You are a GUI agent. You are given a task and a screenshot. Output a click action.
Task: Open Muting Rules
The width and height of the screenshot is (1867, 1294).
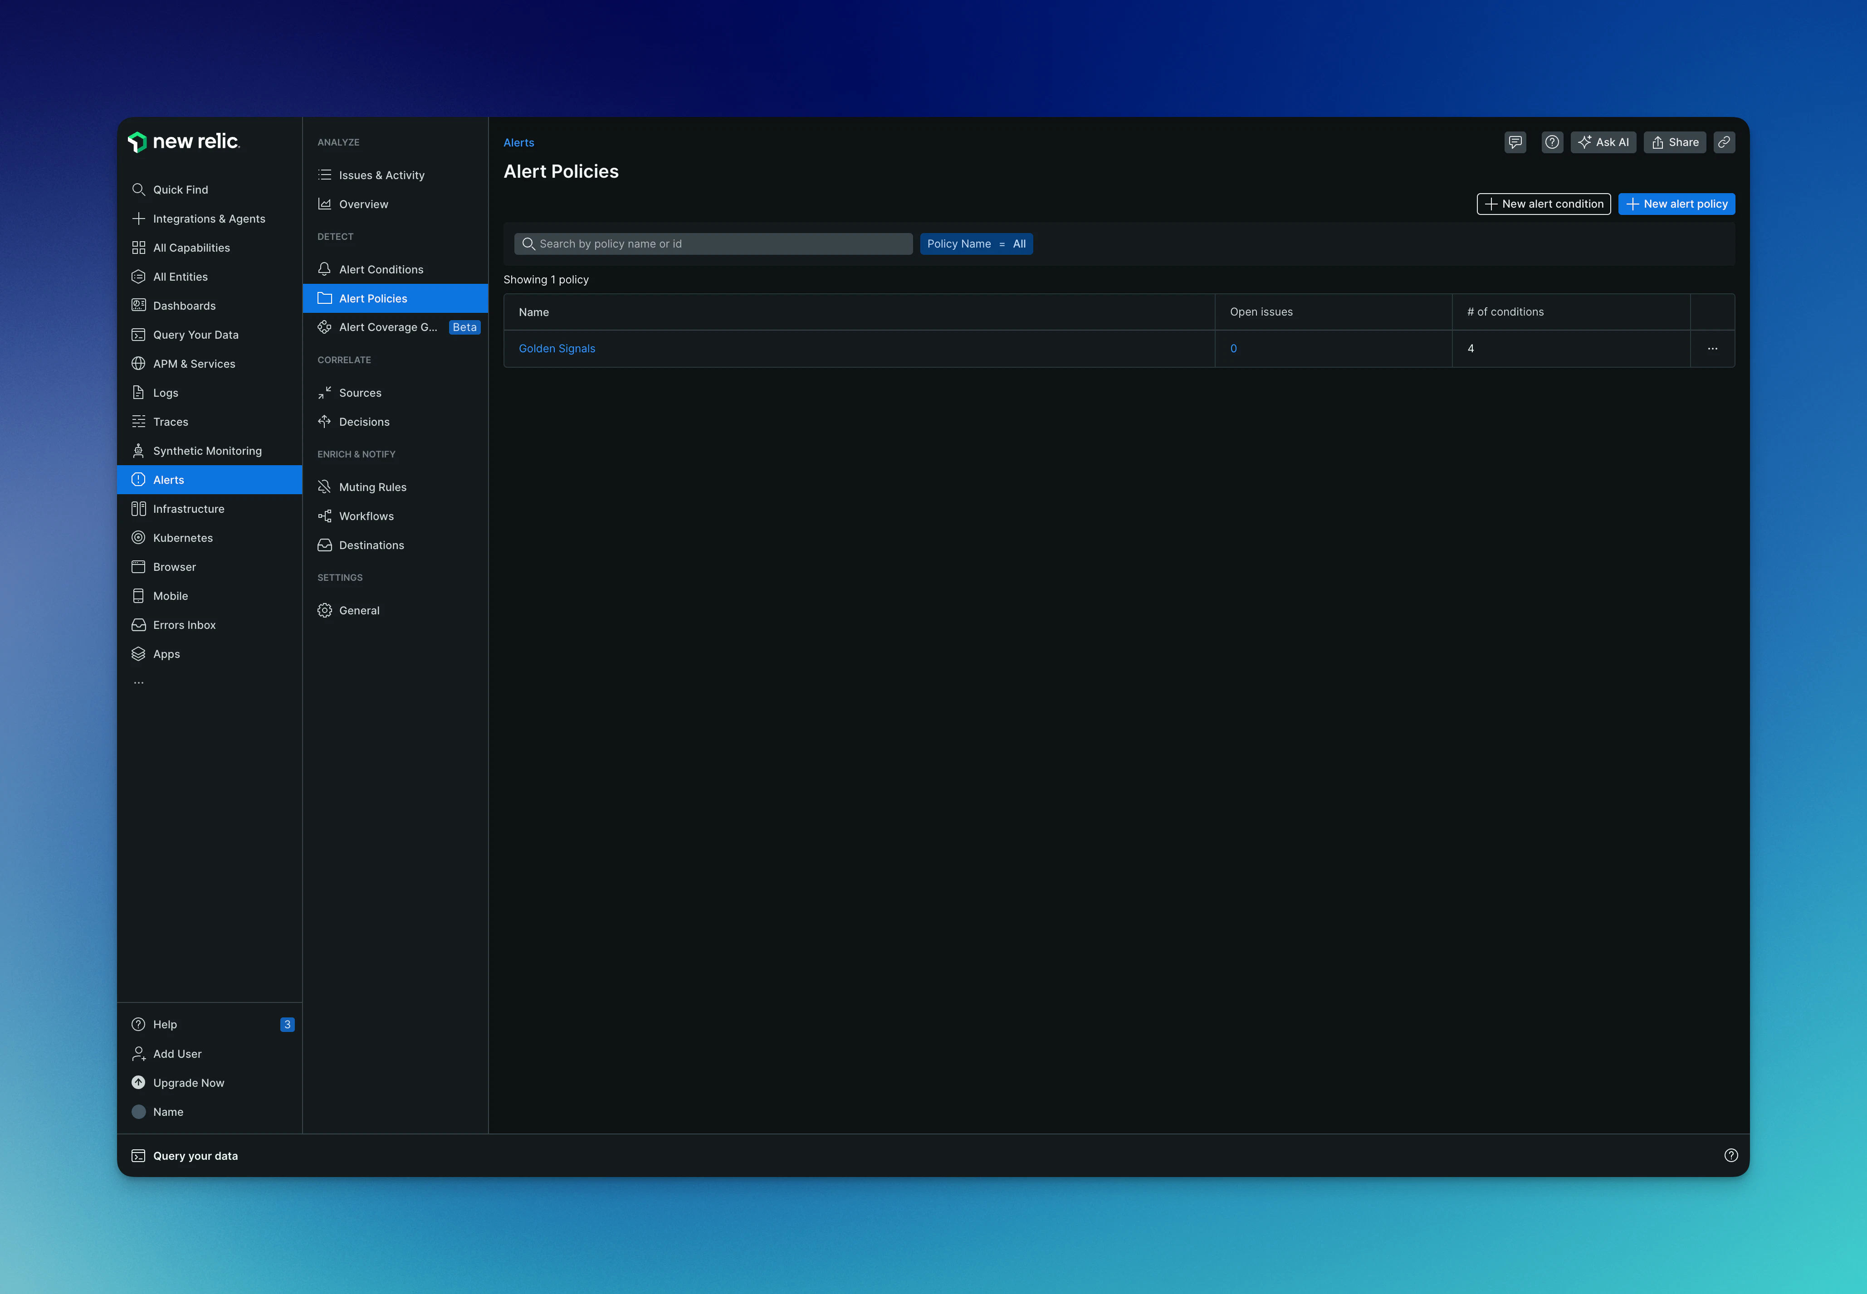pyautogui.click(x=395, y=487)
